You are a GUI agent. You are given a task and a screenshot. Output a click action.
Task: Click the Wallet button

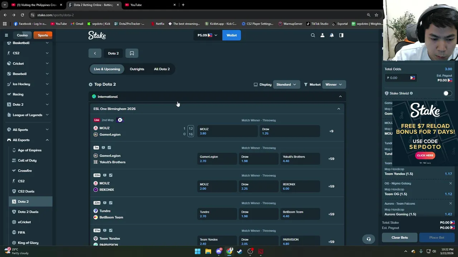click(x=232, y=35)
